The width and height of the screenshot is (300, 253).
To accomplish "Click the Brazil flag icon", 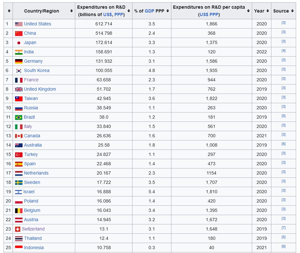I will (19, 117).
